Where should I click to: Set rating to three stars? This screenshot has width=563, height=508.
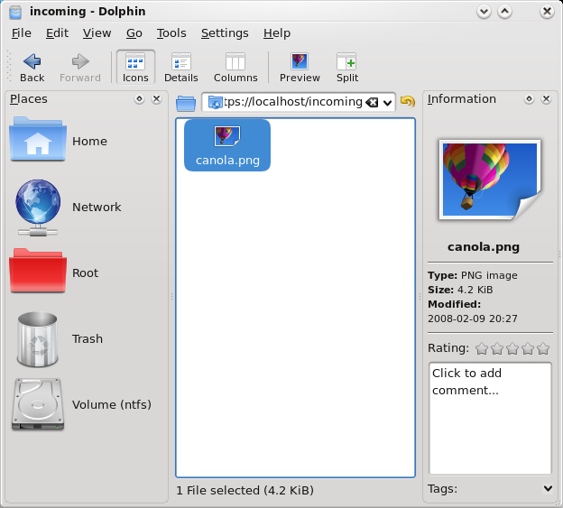(512, 348)
